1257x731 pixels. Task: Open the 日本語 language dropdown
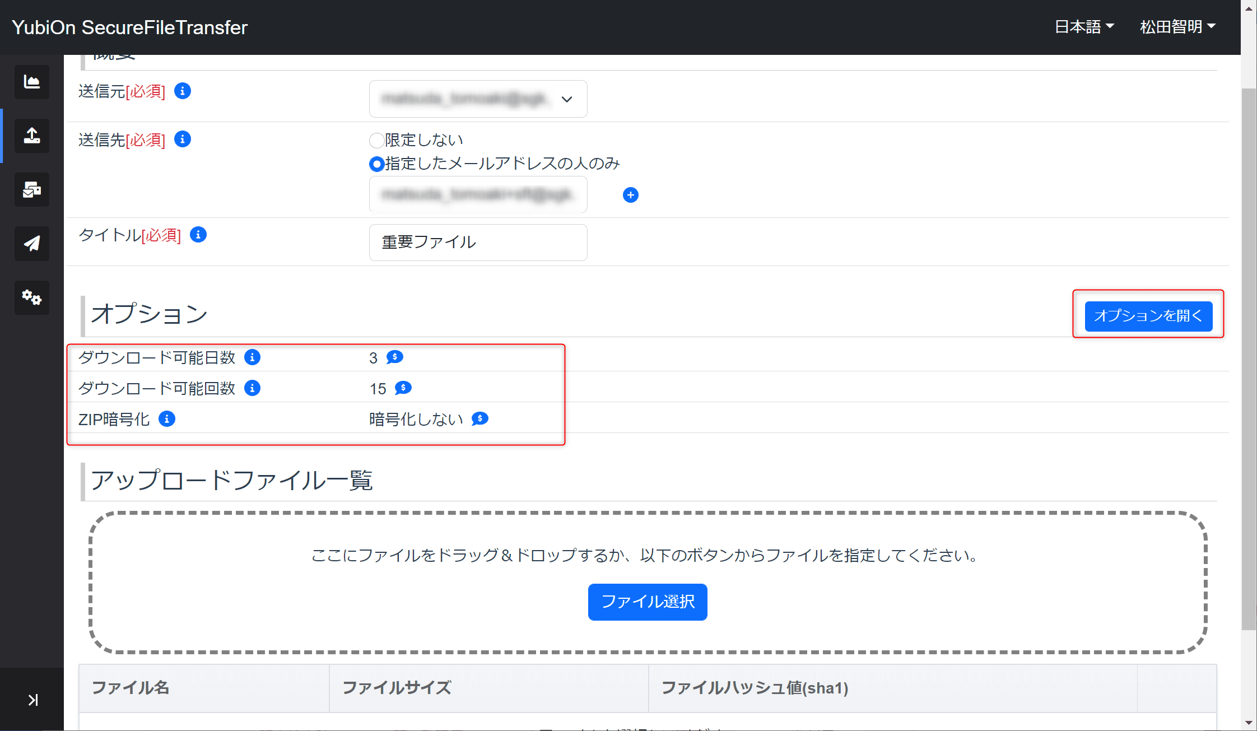tap(1084, 27)
